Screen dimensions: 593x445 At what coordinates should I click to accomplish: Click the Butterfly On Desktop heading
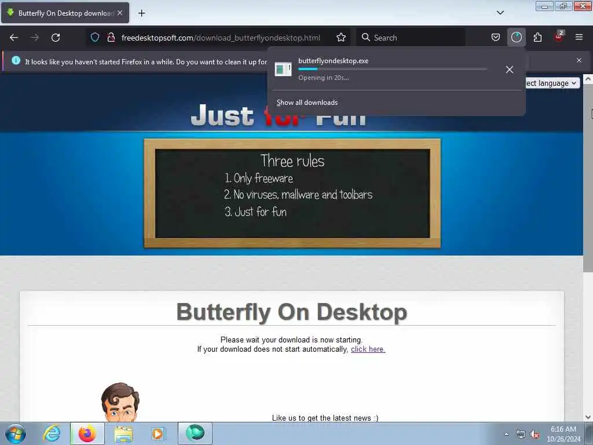[x=292, y=312]
